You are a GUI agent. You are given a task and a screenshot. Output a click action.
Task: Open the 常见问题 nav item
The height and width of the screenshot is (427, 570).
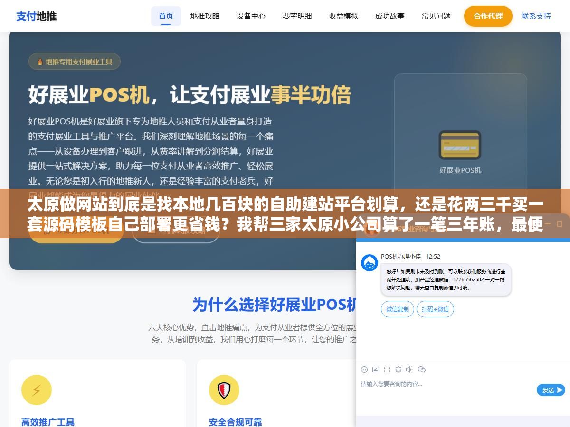coord(436,16)
